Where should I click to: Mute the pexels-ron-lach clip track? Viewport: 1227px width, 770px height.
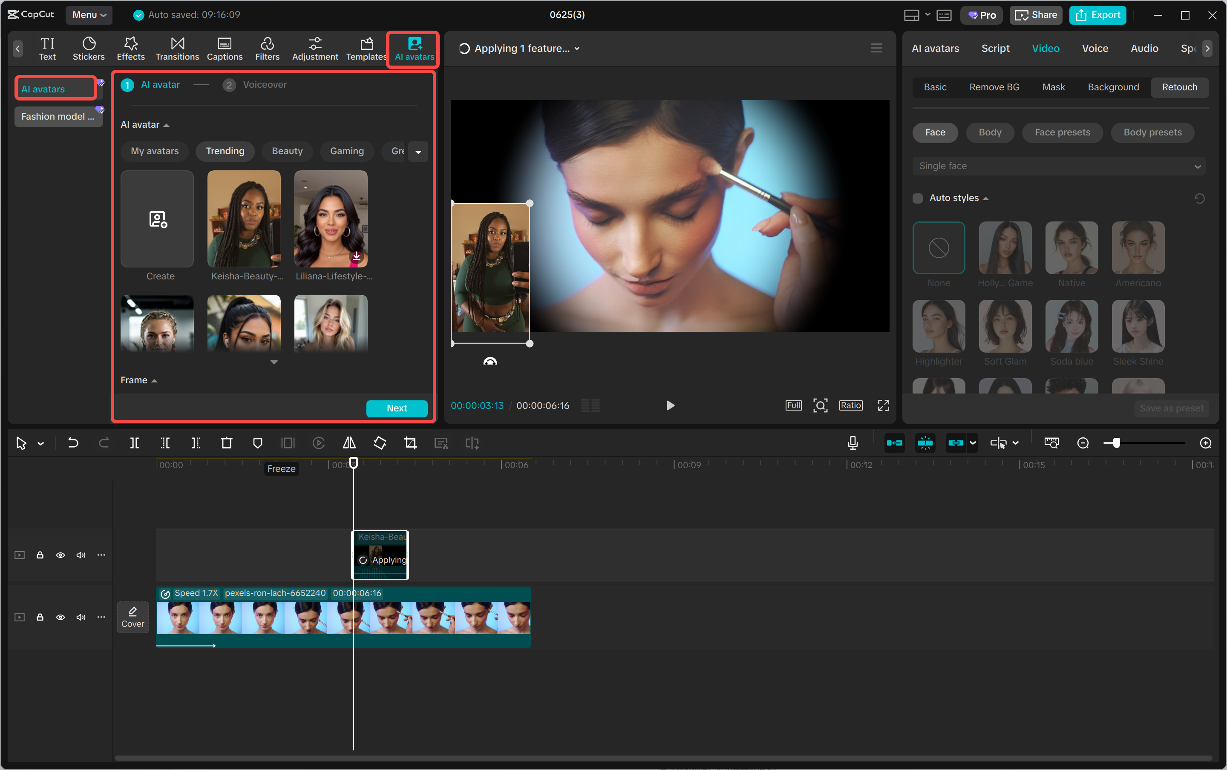click(81, 617)
